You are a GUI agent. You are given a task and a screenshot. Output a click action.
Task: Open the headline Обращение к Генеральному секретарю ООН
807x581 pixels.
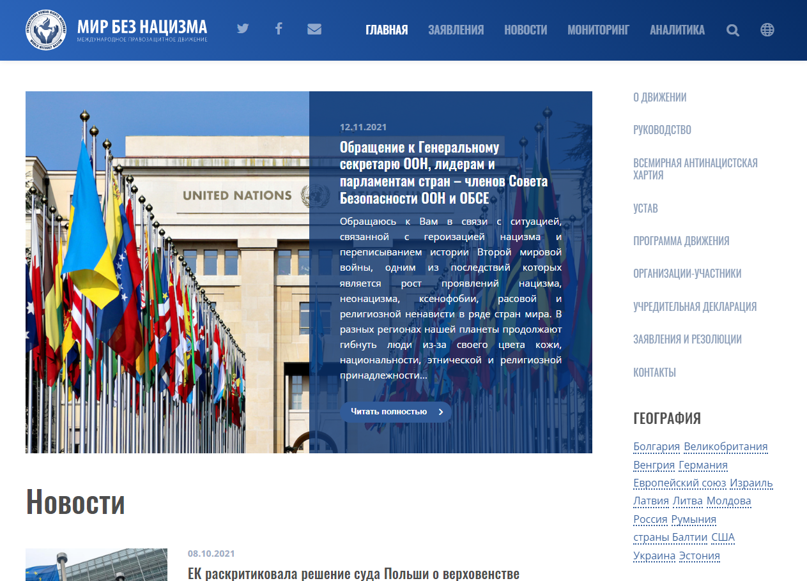click(x=443, y=173)
